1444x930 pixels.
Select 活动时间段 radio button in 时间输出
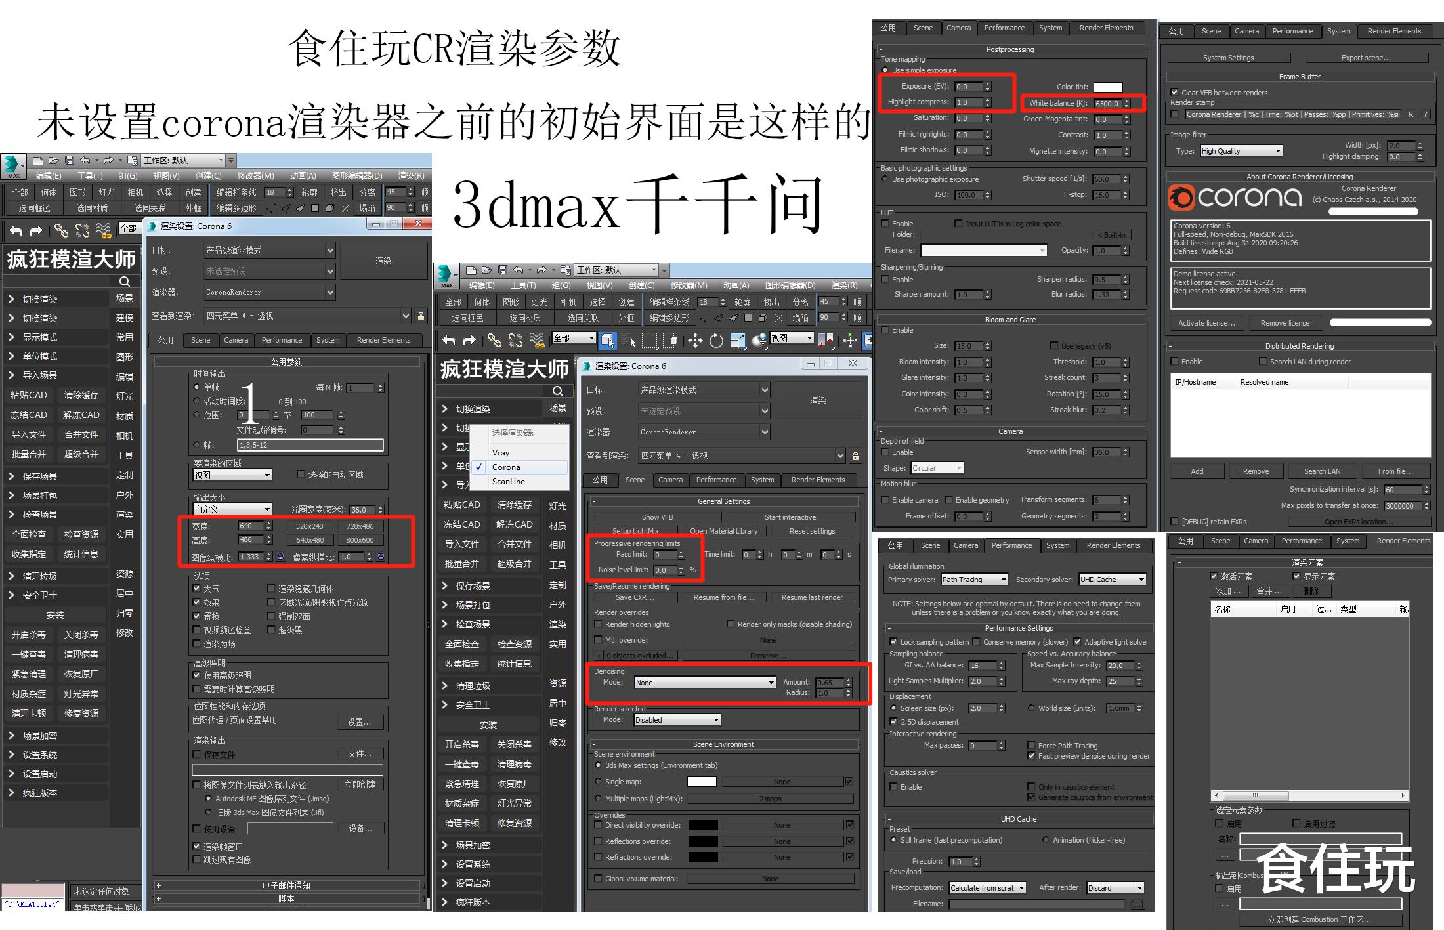(196, 400)
